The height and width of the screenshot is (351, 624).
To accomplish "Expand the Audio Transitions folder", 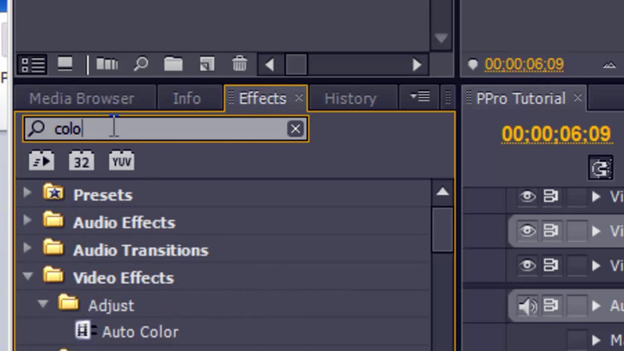I will click(28, 248).
